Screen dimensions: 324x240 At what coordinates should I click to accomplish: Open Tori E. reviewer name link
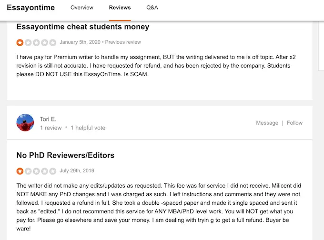tap(48, 119)
